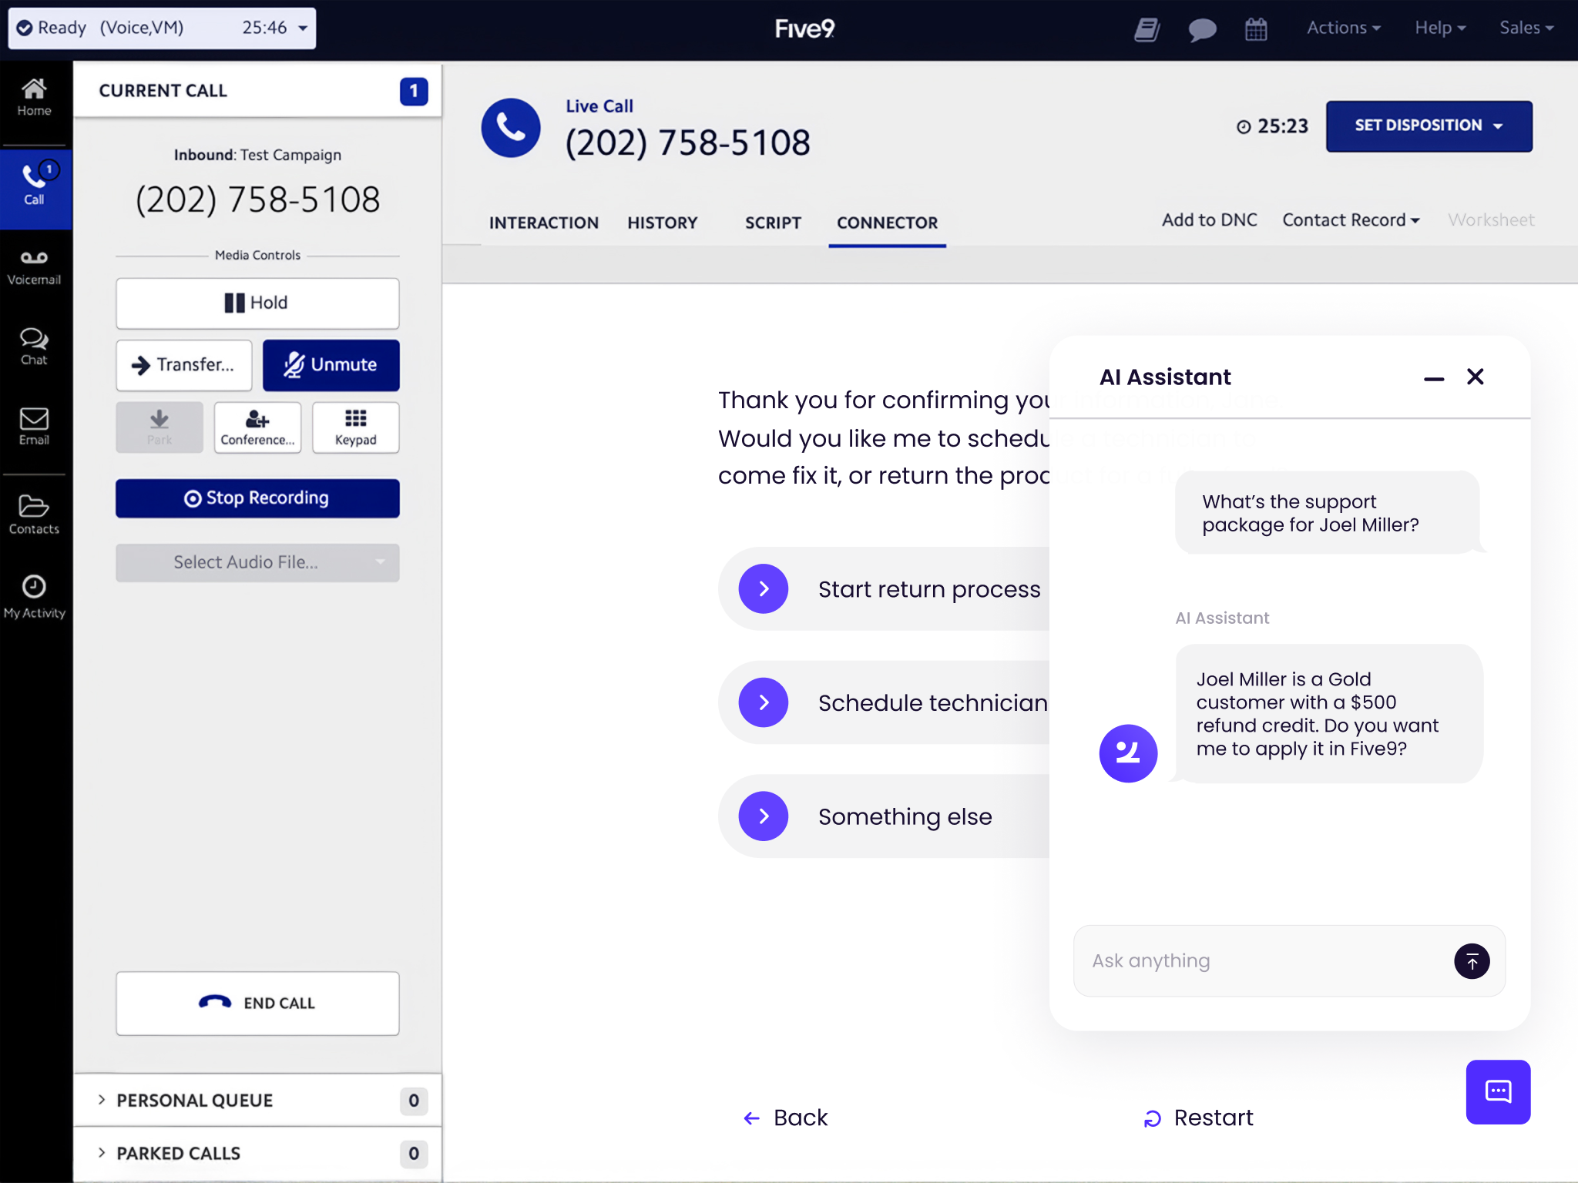1578x1183 pixels.
Task: Open the Set Disposition dropdown
Action: [1428, 126]
